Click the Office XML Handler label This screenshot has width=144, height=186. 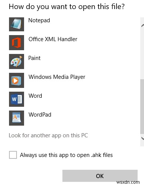click(53, 39)
